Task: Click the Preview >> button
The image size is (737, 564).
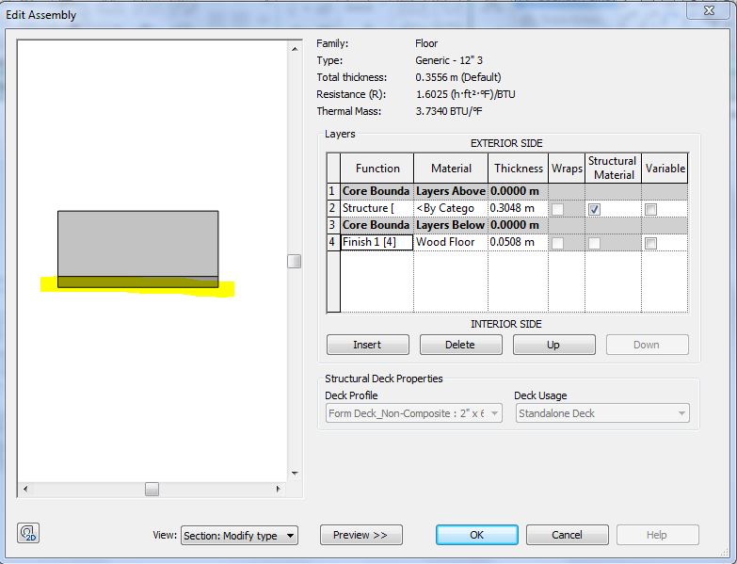Action: (361, 535)
